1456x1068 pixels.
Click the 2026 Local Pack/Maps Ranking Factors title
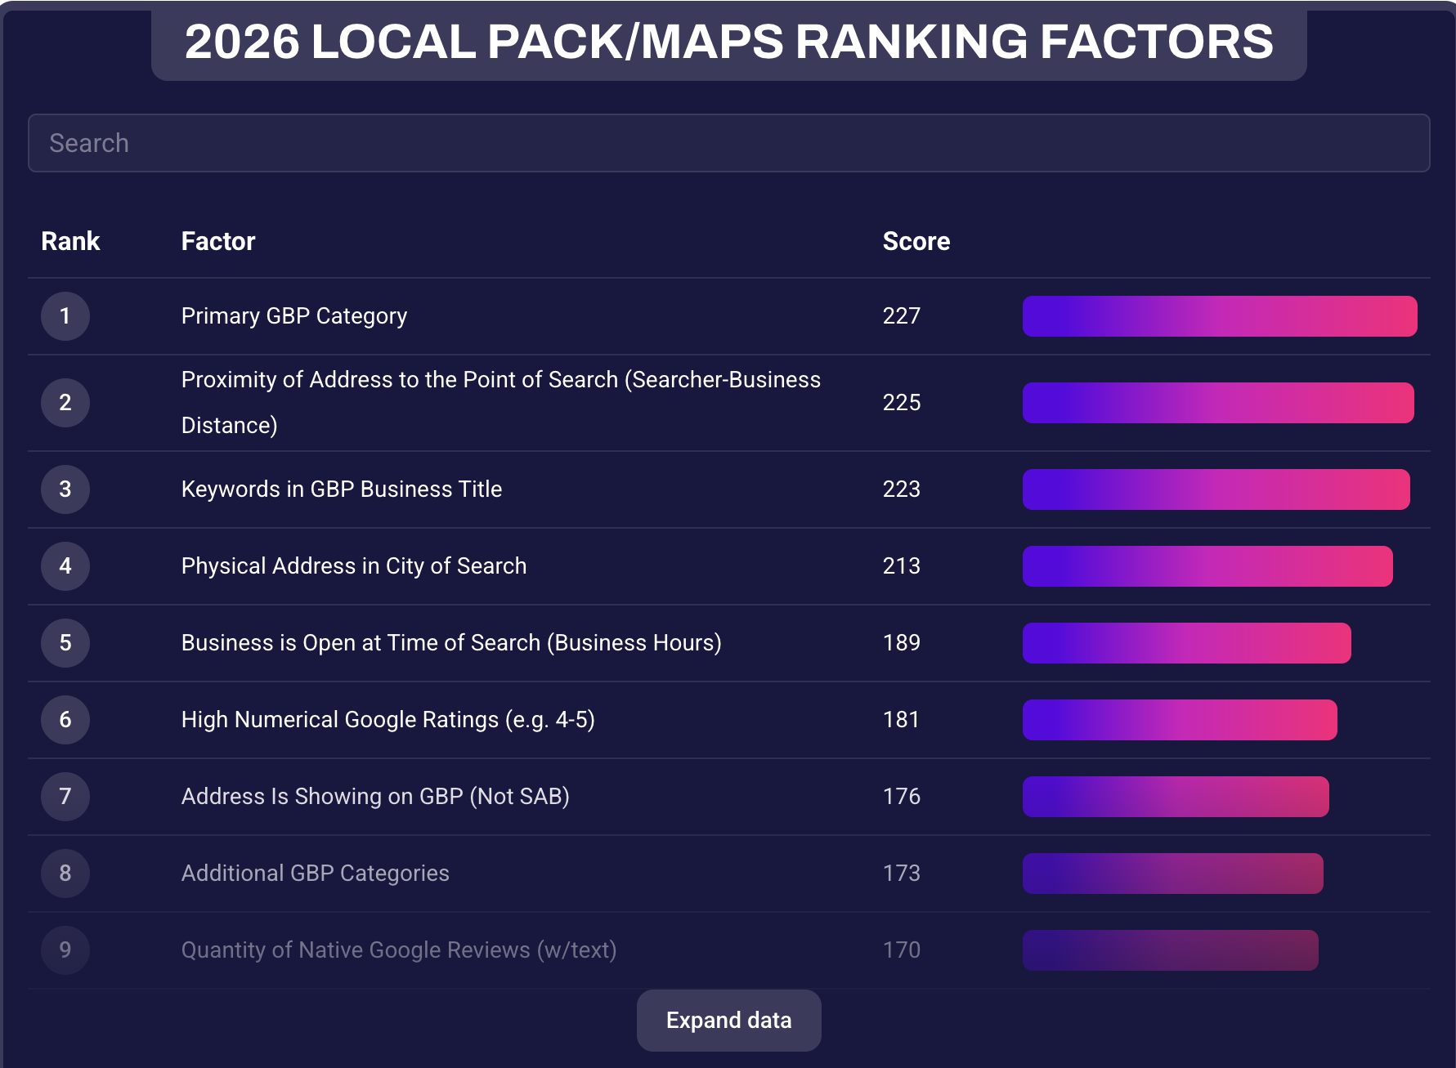click(729, 42)
